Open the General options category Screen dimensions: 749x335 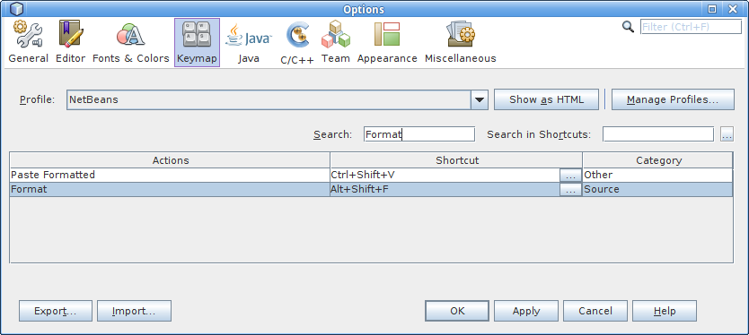(28, 42)
